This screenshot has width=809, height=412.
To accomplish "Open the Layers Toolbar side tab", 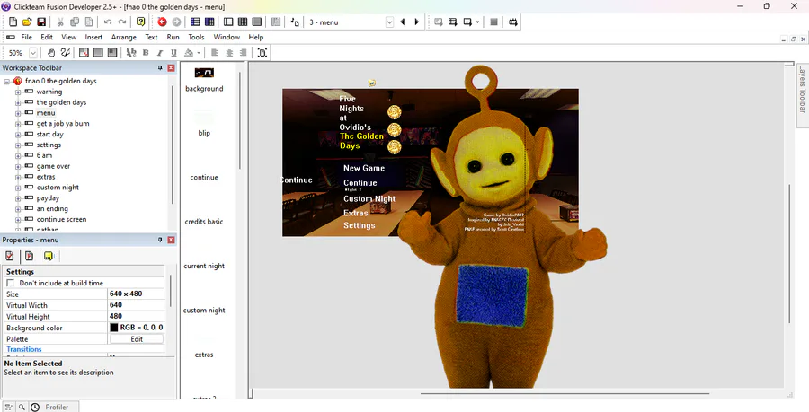I will tap(803, 89).
